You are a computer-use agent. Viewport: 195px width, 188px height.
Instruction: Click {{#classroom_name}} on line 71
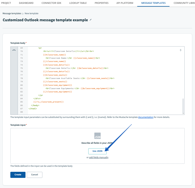coord(54,55)
